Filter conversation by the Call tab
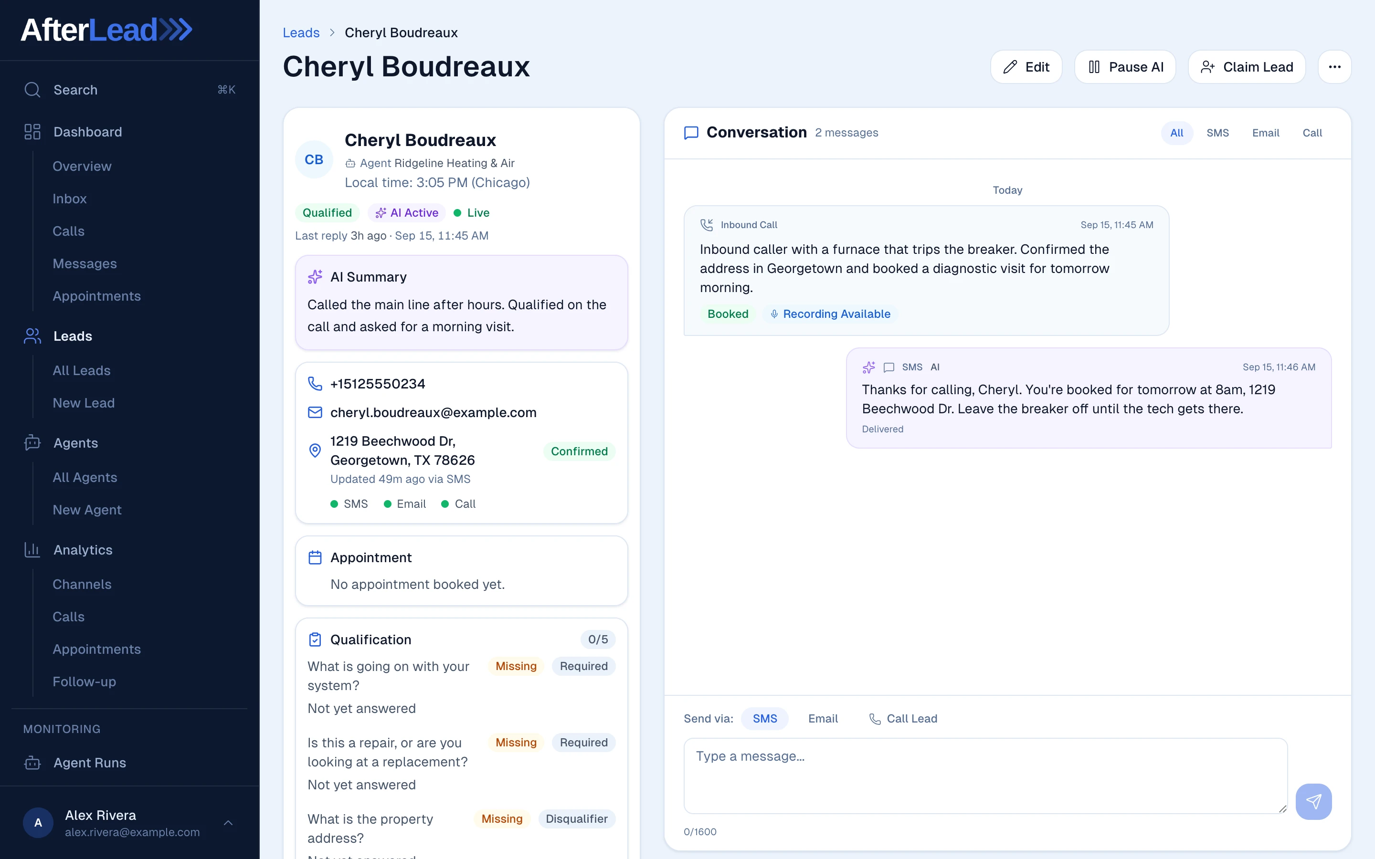Image resolution: width=1375 pixels, height=859 pixels. (1312, 133)
